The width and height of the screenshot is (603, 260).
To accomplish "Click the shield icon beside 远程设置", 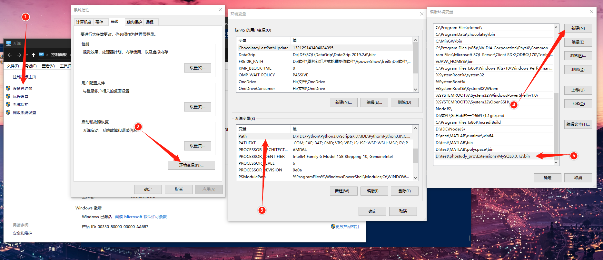I will click(x=8, y=96).
